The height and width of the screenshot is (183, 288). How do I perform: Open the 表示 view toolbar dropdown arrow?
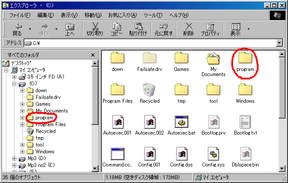click(x=248, y=29)
